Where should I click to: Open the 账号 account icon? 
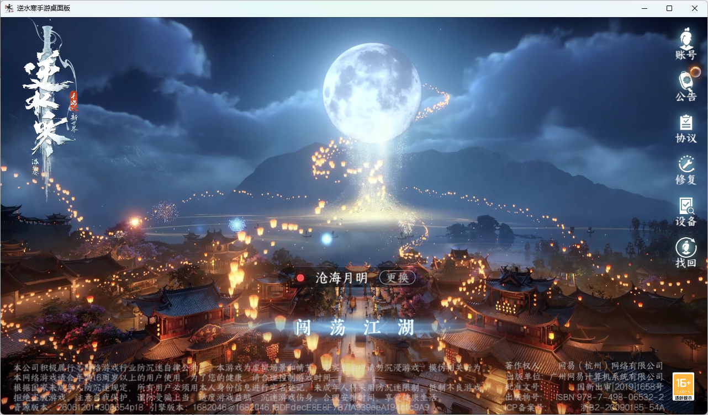pos(686,43)
